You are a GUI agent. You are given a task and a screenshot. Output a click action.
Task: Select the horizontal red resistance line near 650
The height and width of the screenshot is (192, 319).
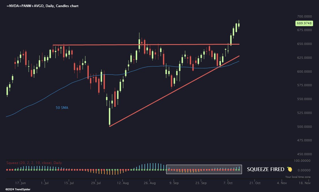coord(146,45)
